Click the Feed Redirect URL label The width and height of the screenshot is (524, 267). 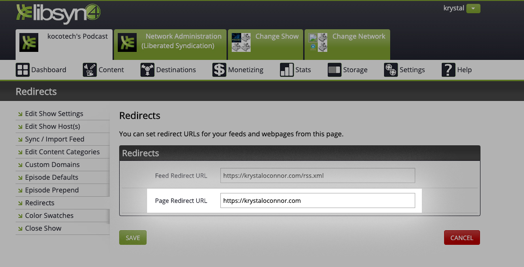pos(181,175)
